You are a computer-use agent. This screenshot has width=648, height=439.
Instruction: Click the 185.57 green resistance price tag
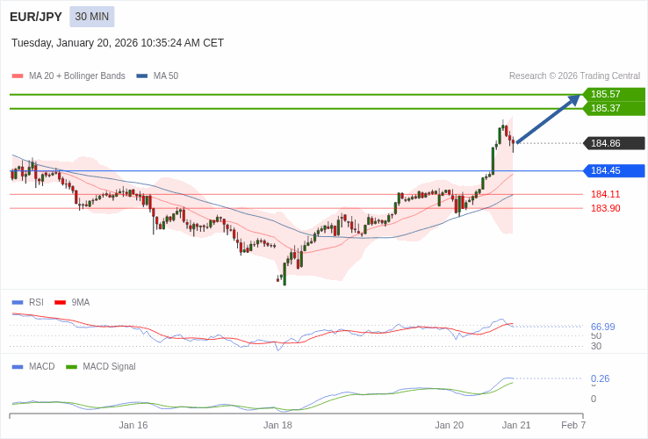pos(614,94)
